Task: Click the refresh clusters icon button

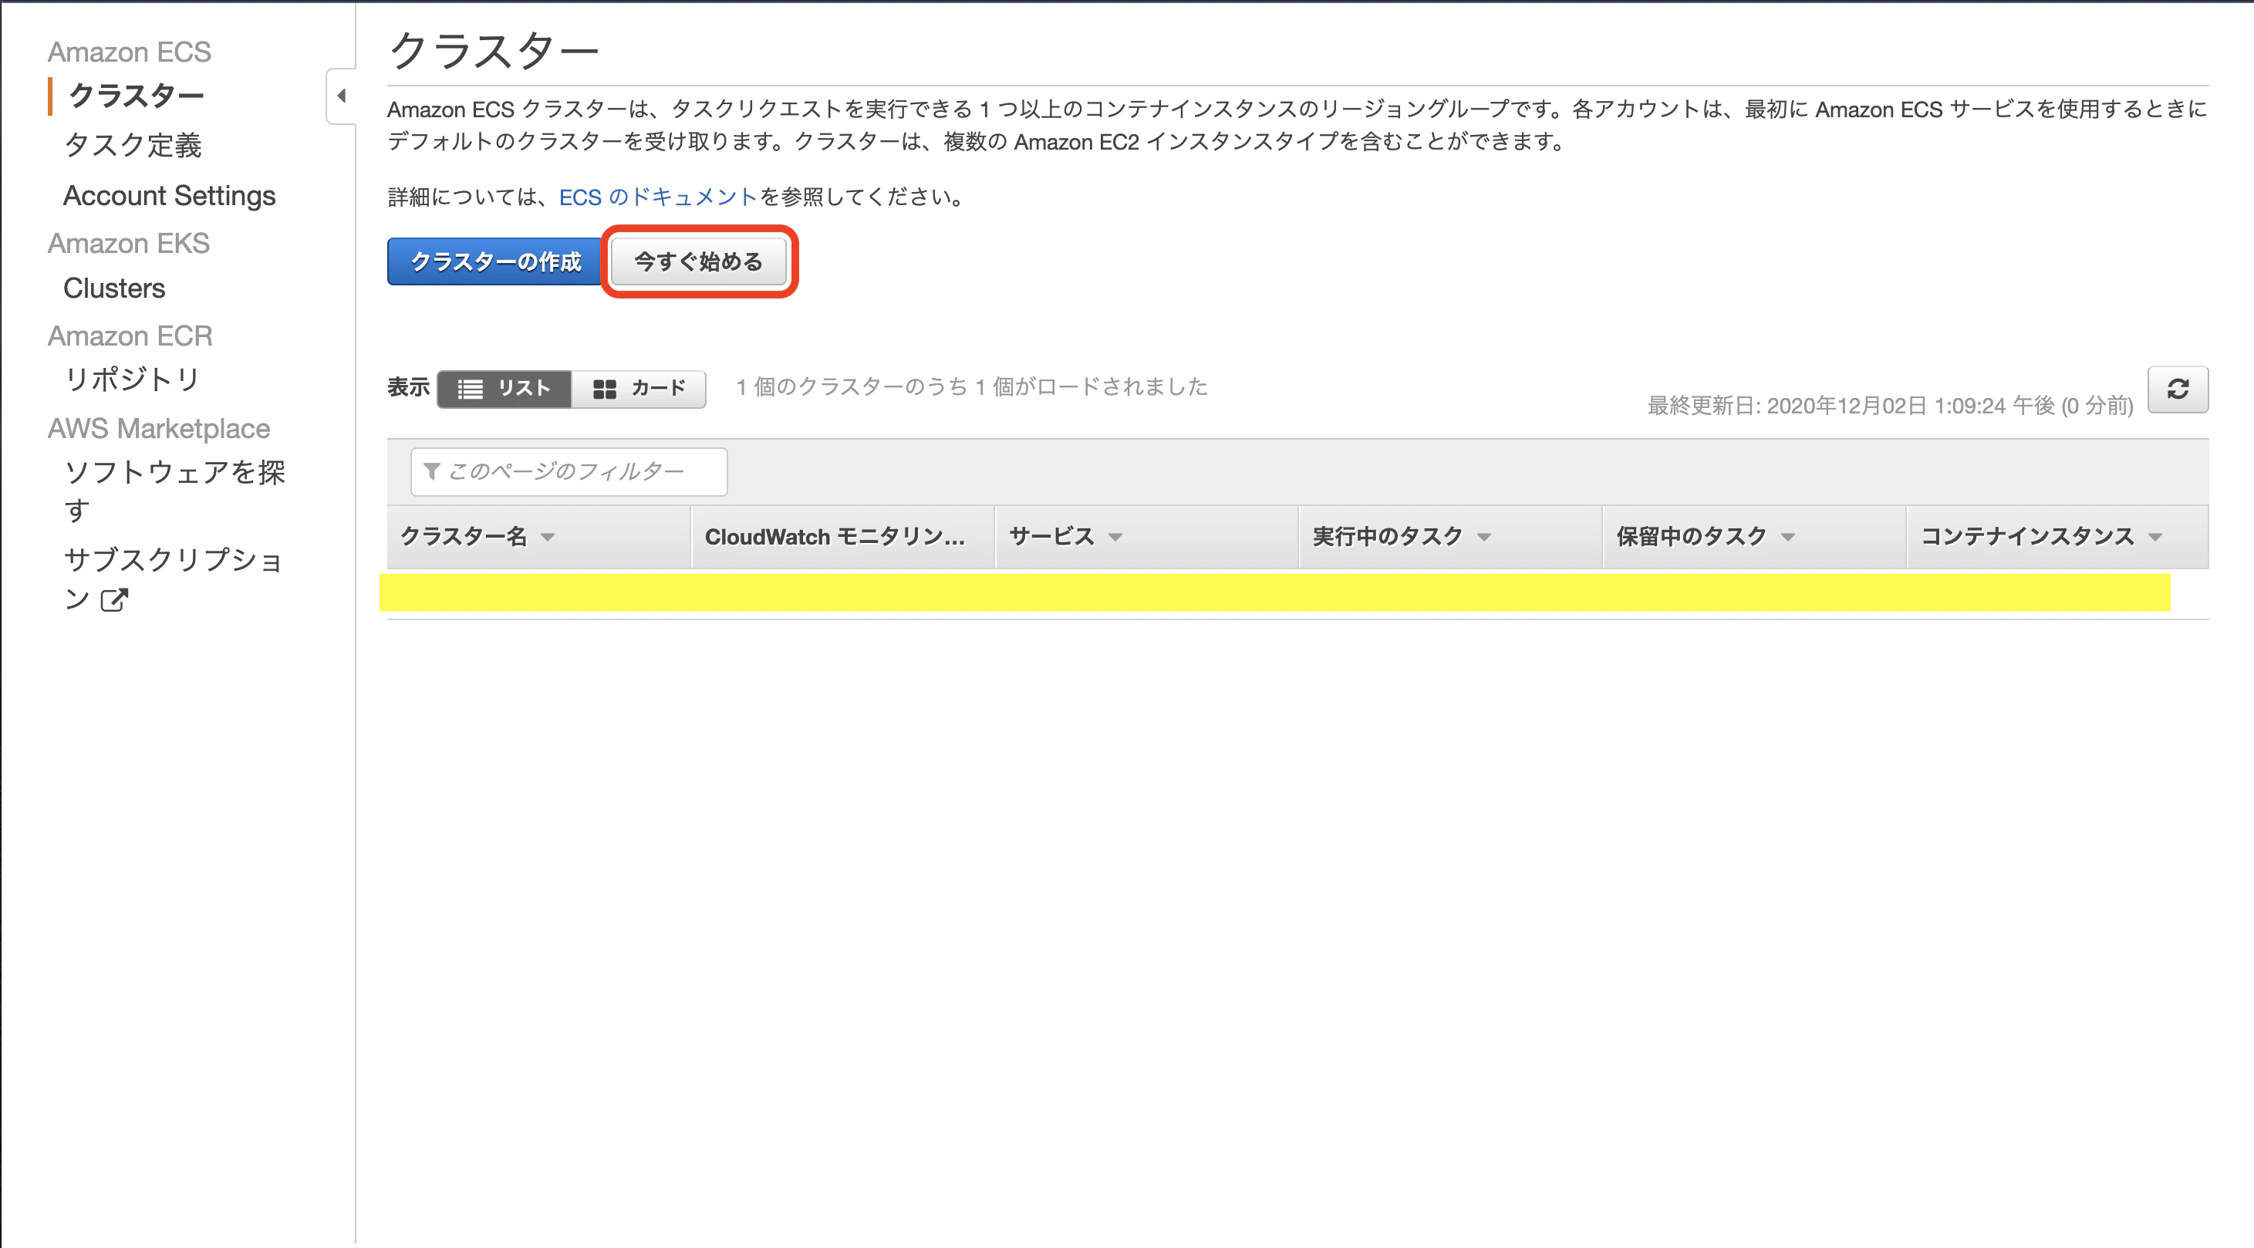Action: point(2178,390)
